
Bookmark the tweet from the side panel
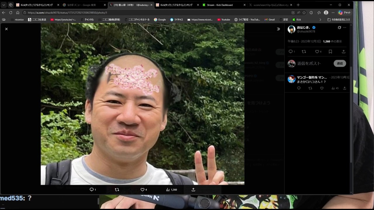330,51
